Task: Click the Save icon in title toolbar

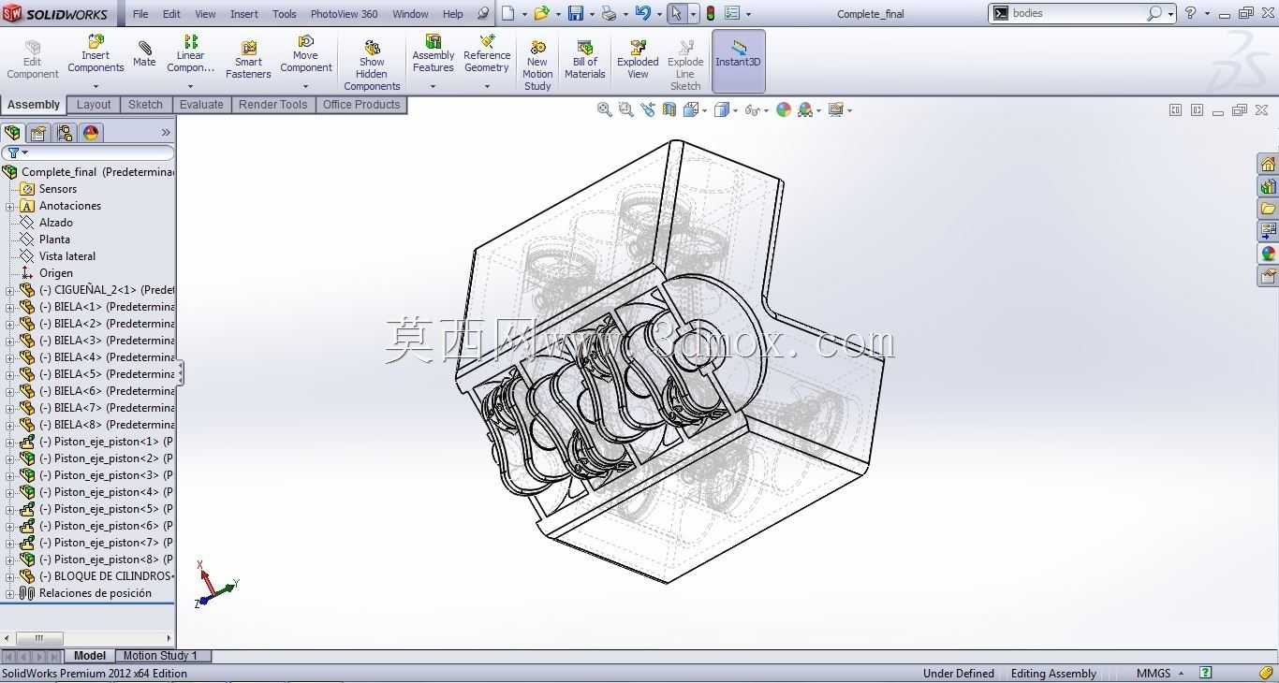Action: click(x=576, y=13)
